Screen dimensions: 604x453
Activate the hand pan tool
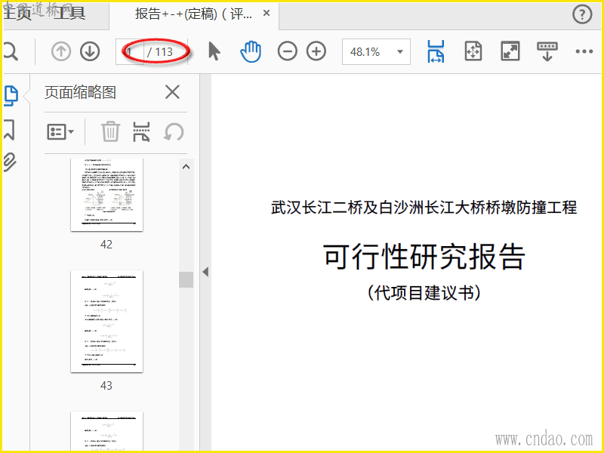251,51
